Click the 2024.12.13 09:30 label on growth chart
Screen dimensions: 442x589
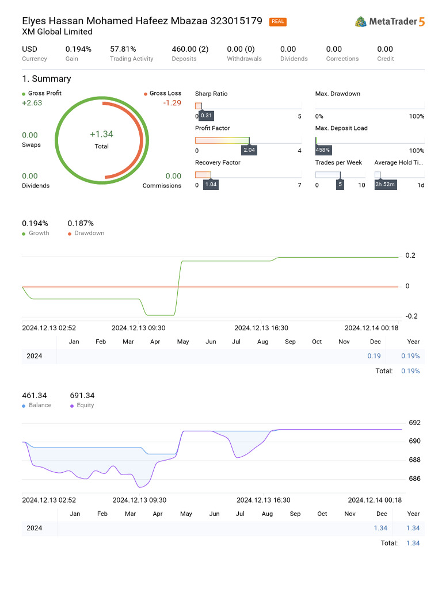pos(138,328)
